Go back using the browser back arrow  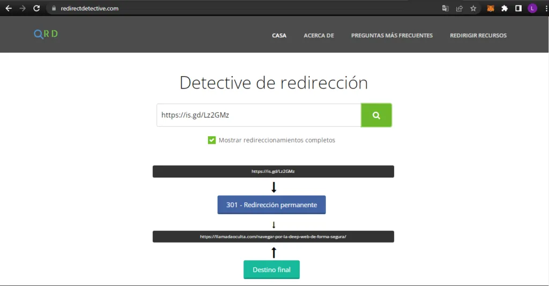tap(9, 9)
